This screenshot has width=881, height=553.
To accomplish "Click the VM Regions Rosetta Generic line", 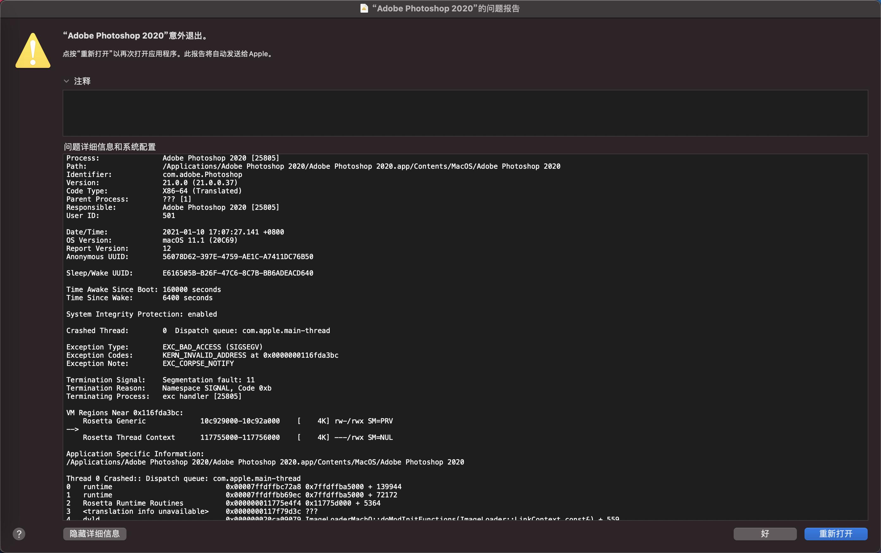I will coord(114,421).
